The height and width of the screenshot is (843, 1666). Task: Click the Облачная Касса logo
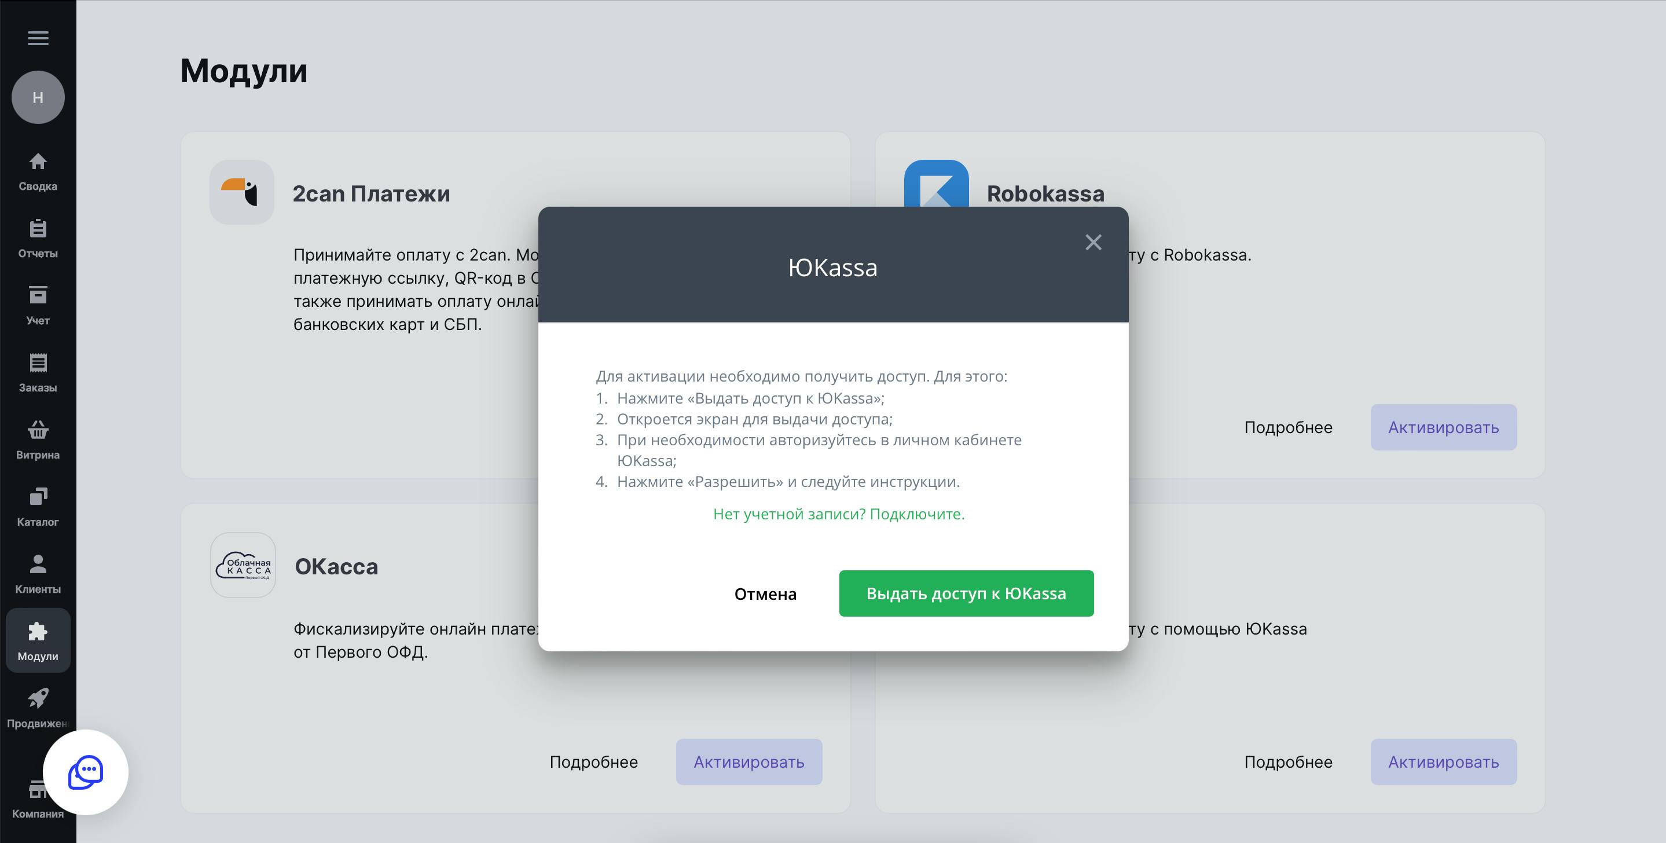pos(243,565)
